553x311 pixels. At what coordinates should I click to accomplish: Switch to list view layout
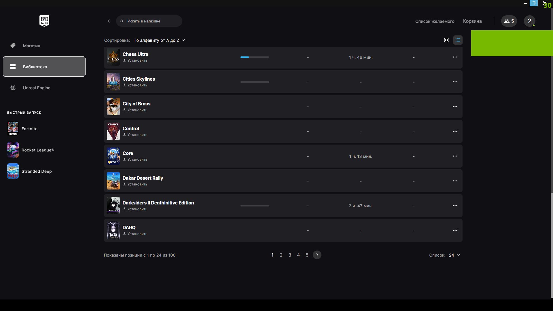point(458,40)
